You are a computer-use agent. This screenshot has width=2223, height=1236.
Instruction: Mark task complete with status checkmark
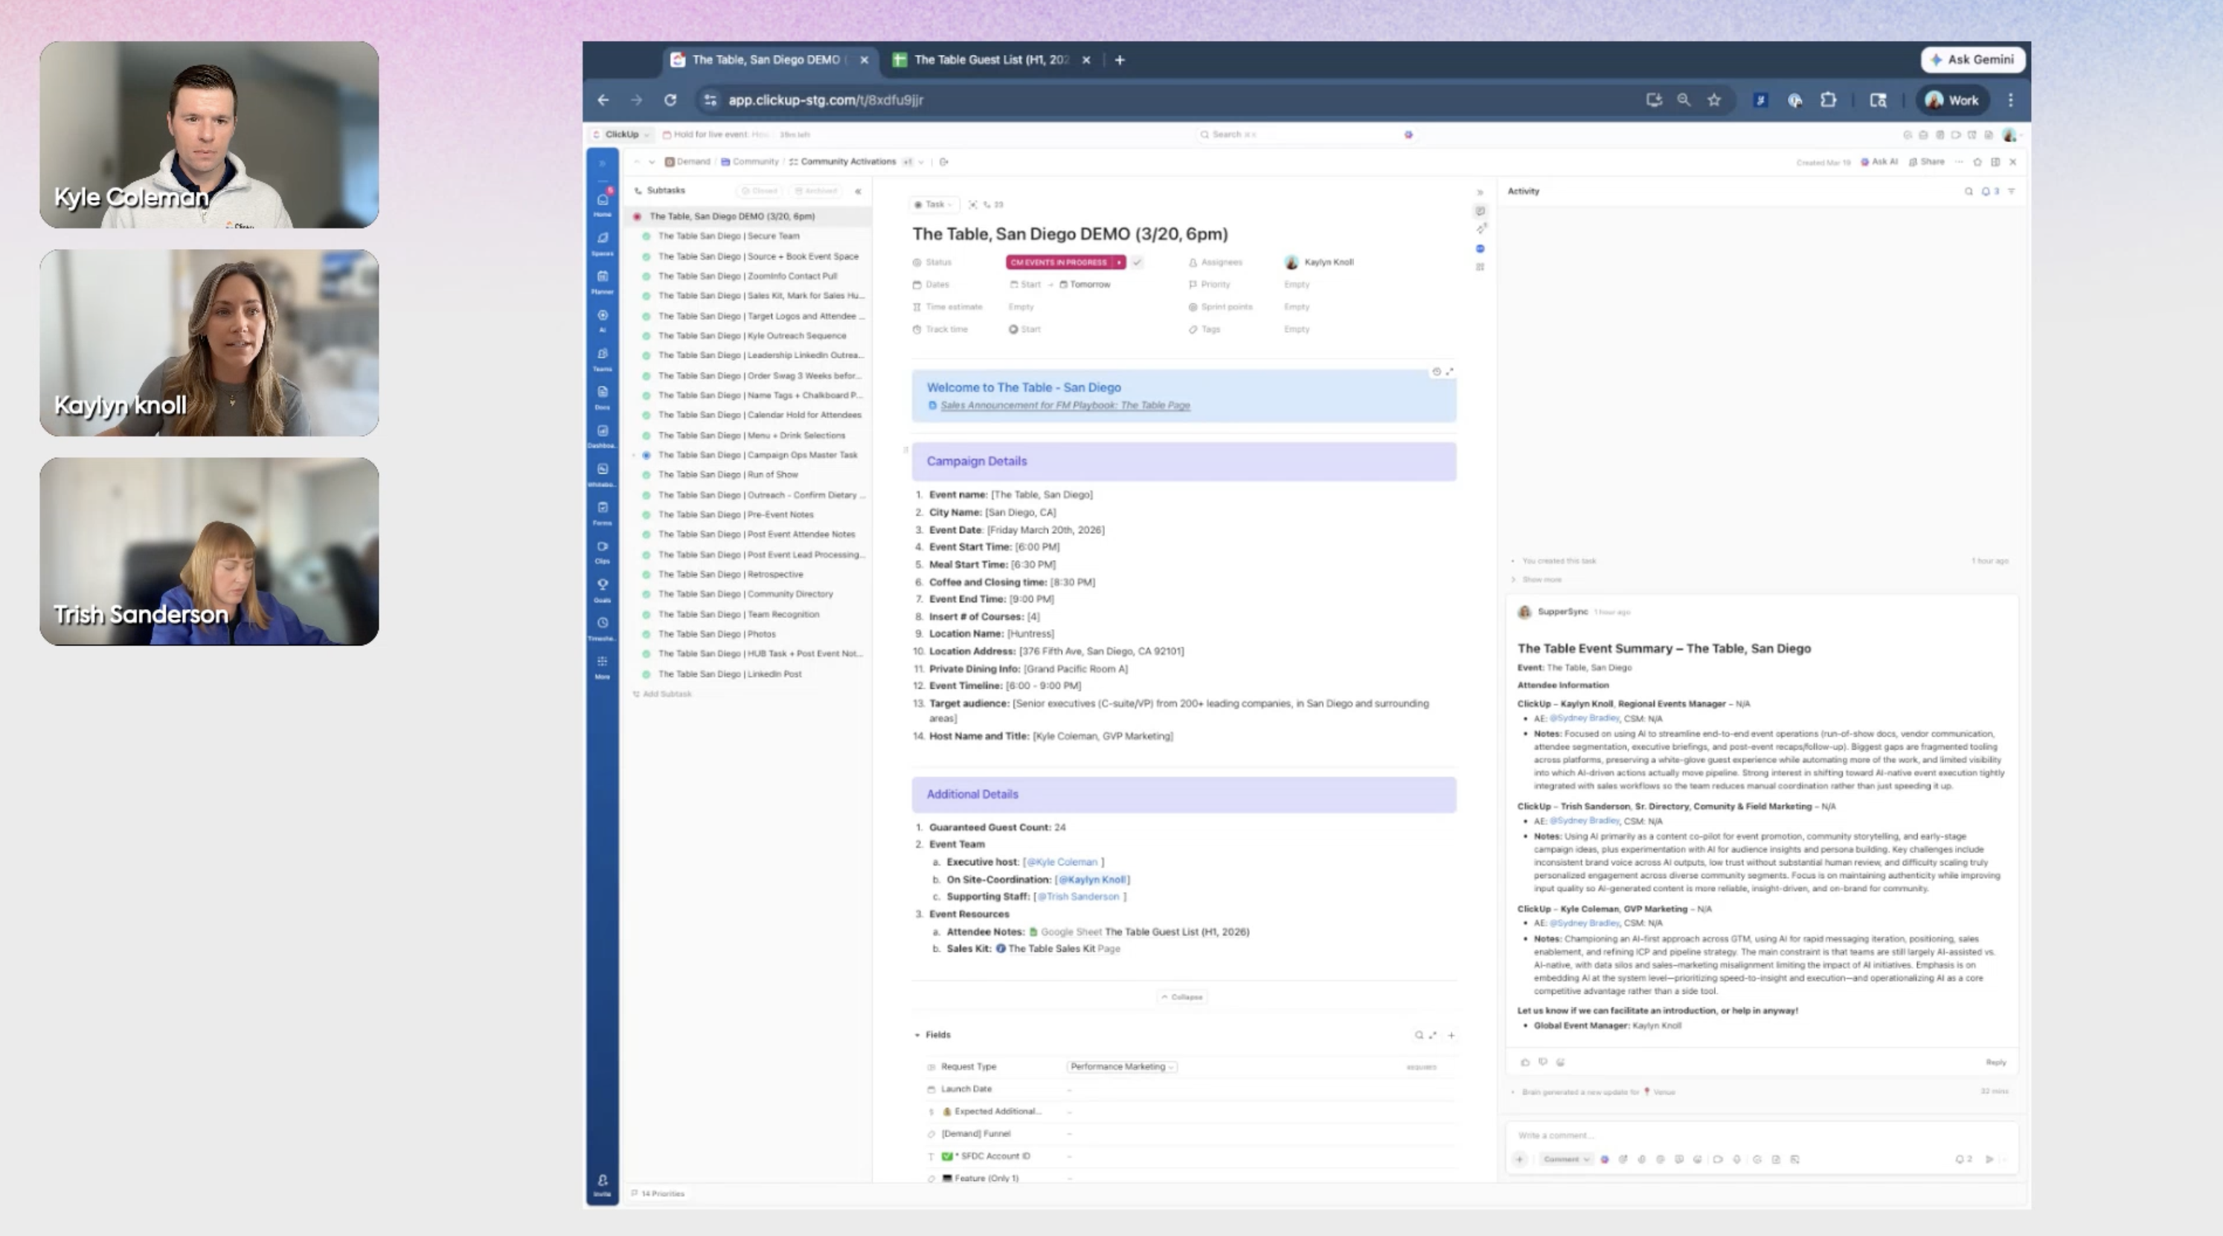(1138, 263)
